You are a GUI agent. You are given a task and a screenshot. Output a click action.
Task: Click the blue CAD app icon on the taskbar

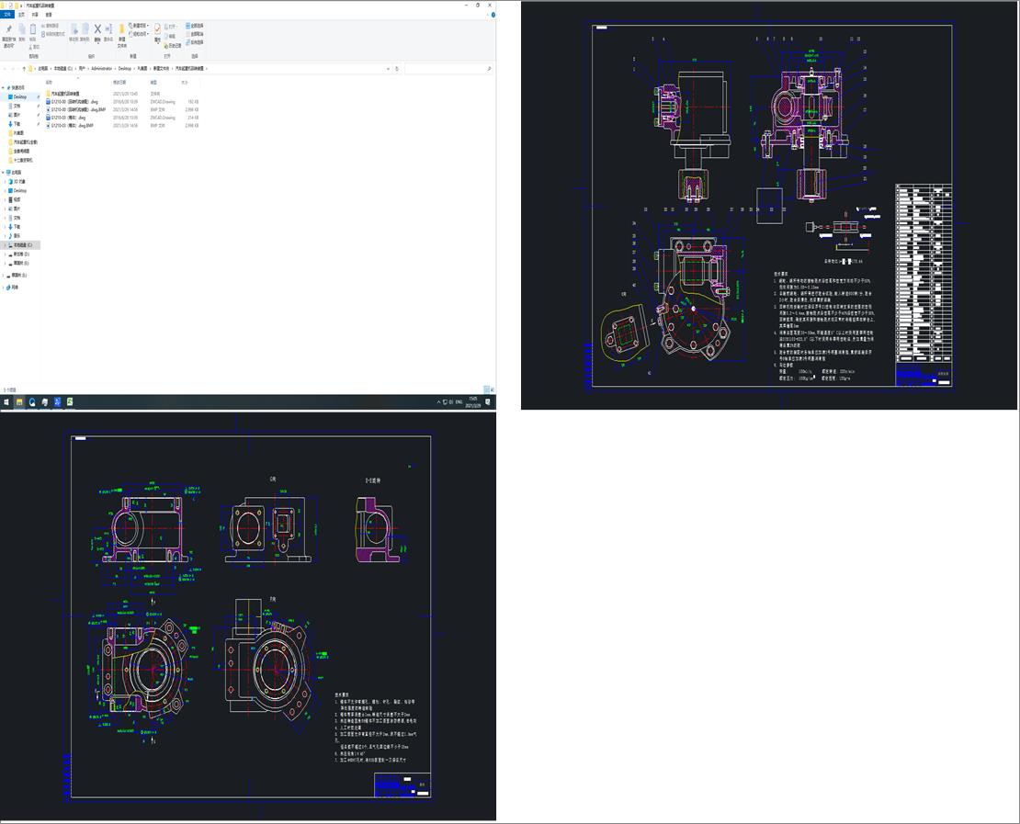tap(57, 402)
